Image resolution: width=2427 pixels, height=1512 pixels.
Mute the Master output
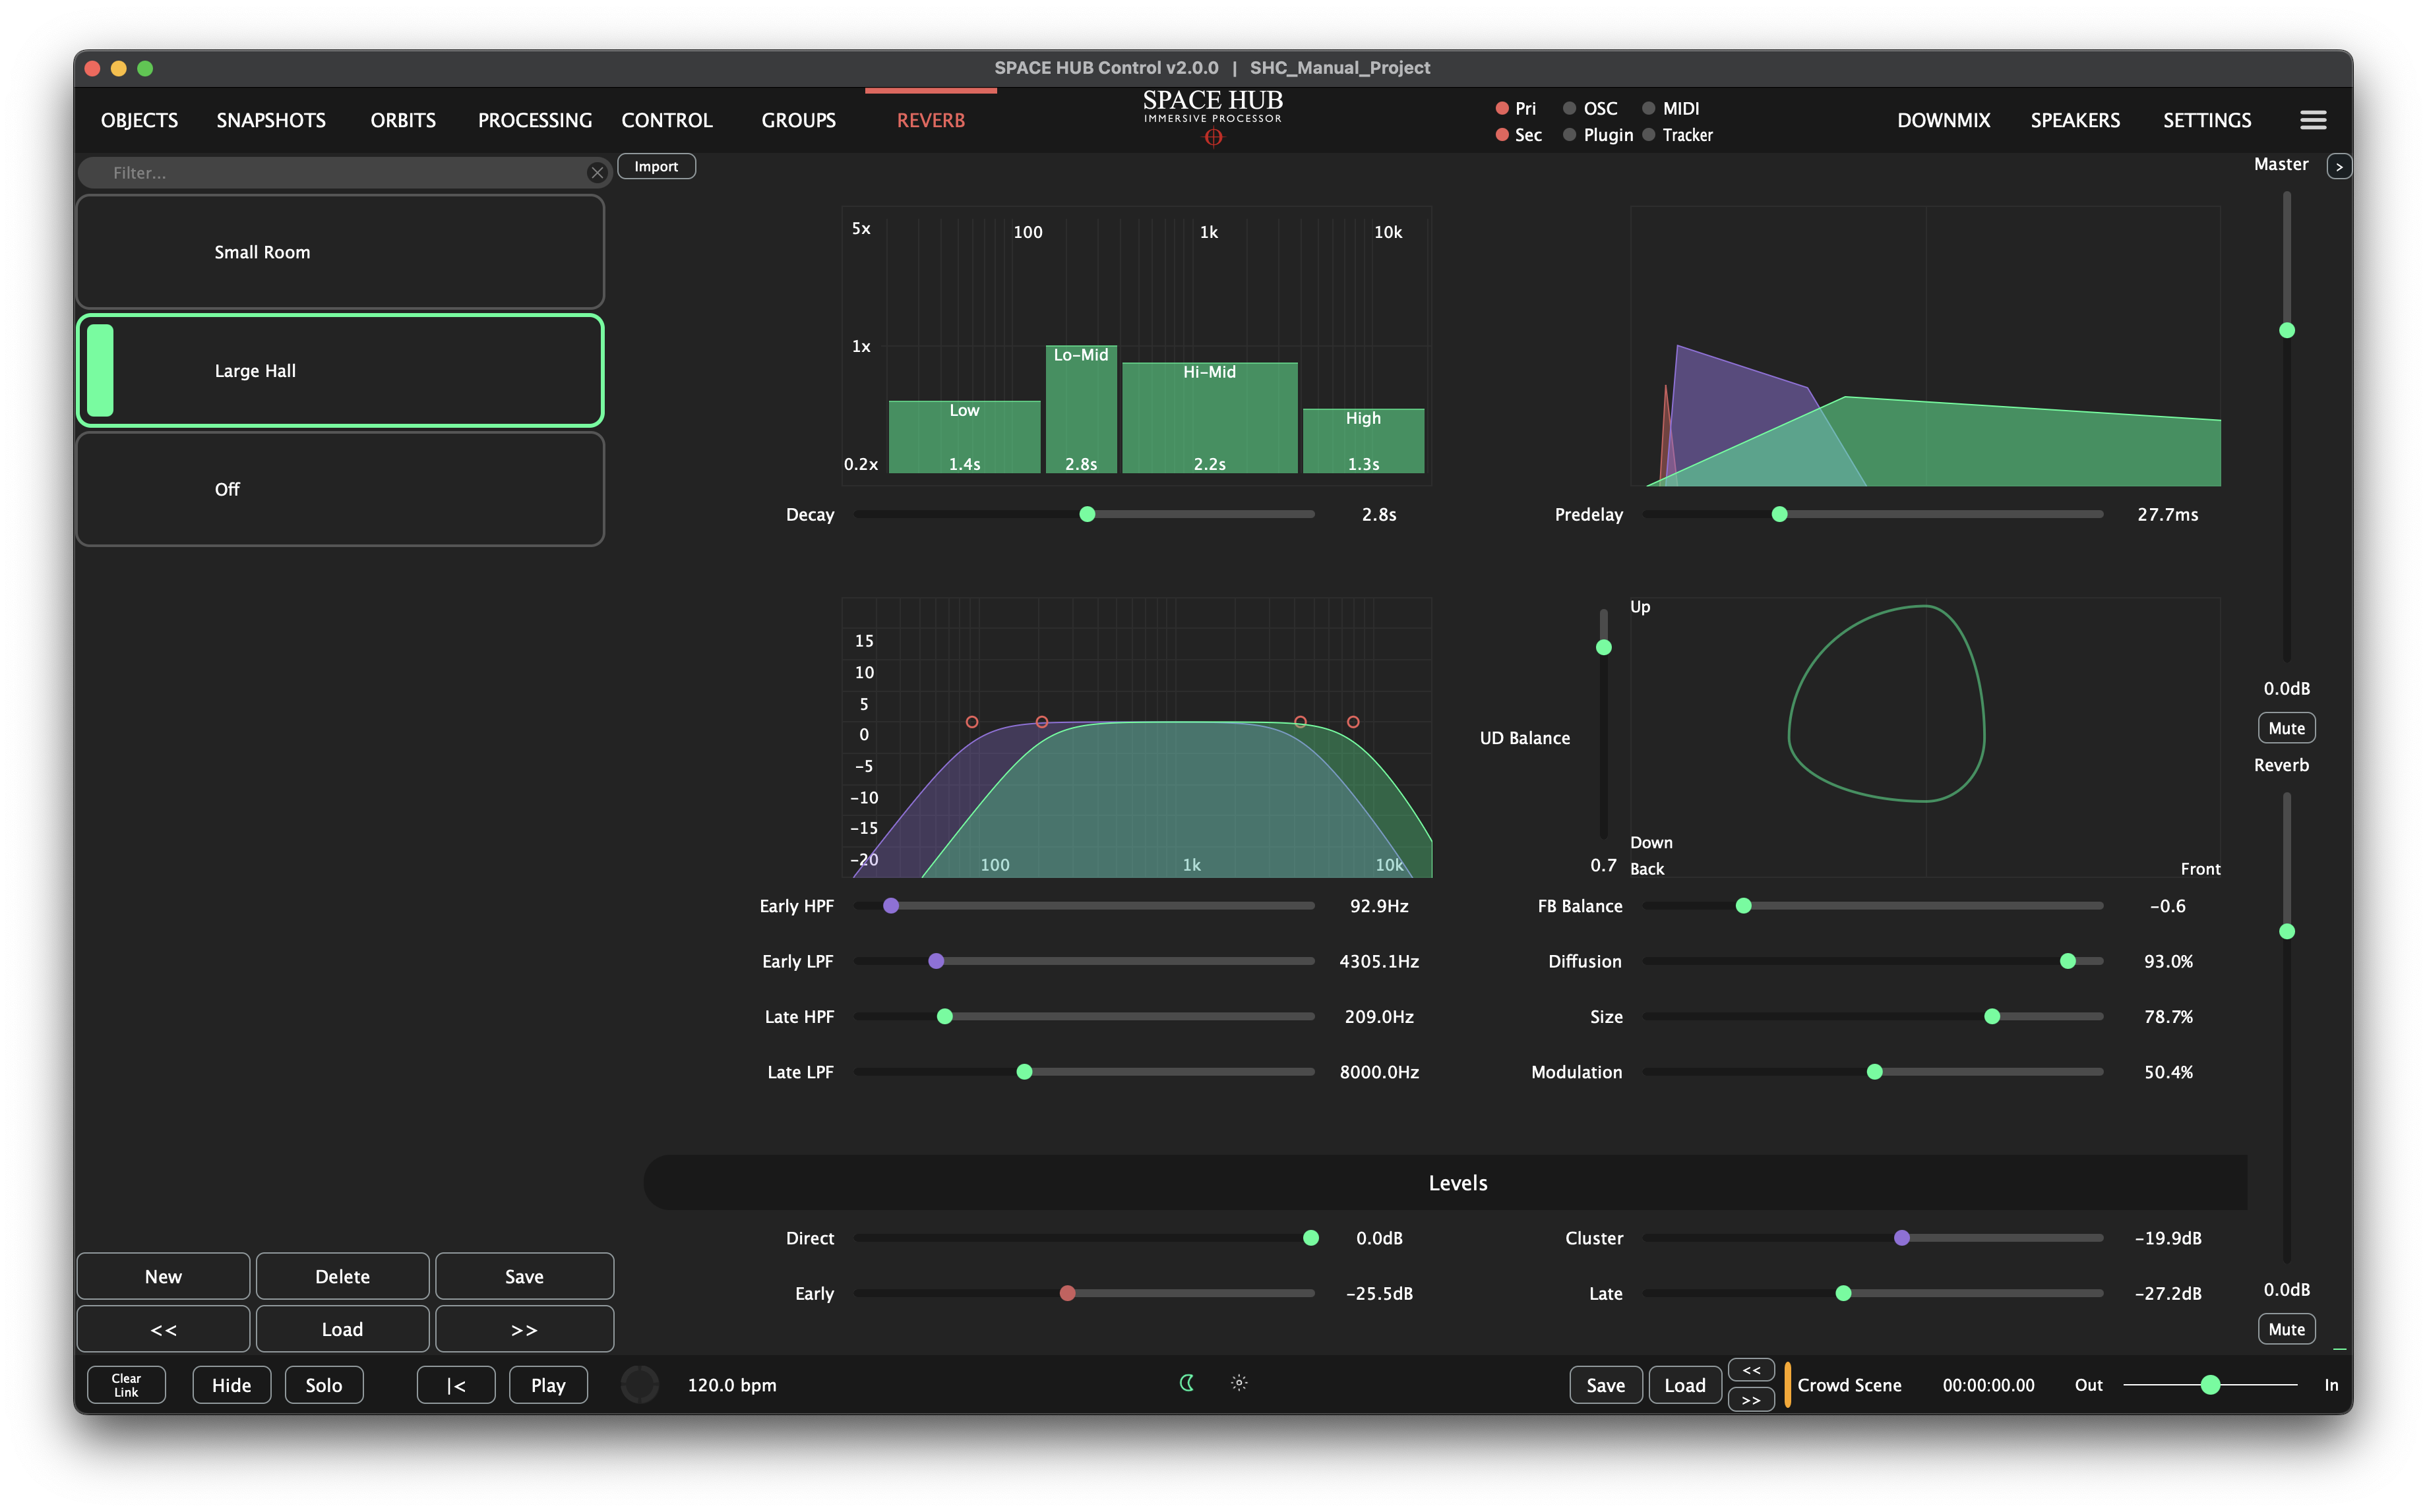[x=2286, y=728]
